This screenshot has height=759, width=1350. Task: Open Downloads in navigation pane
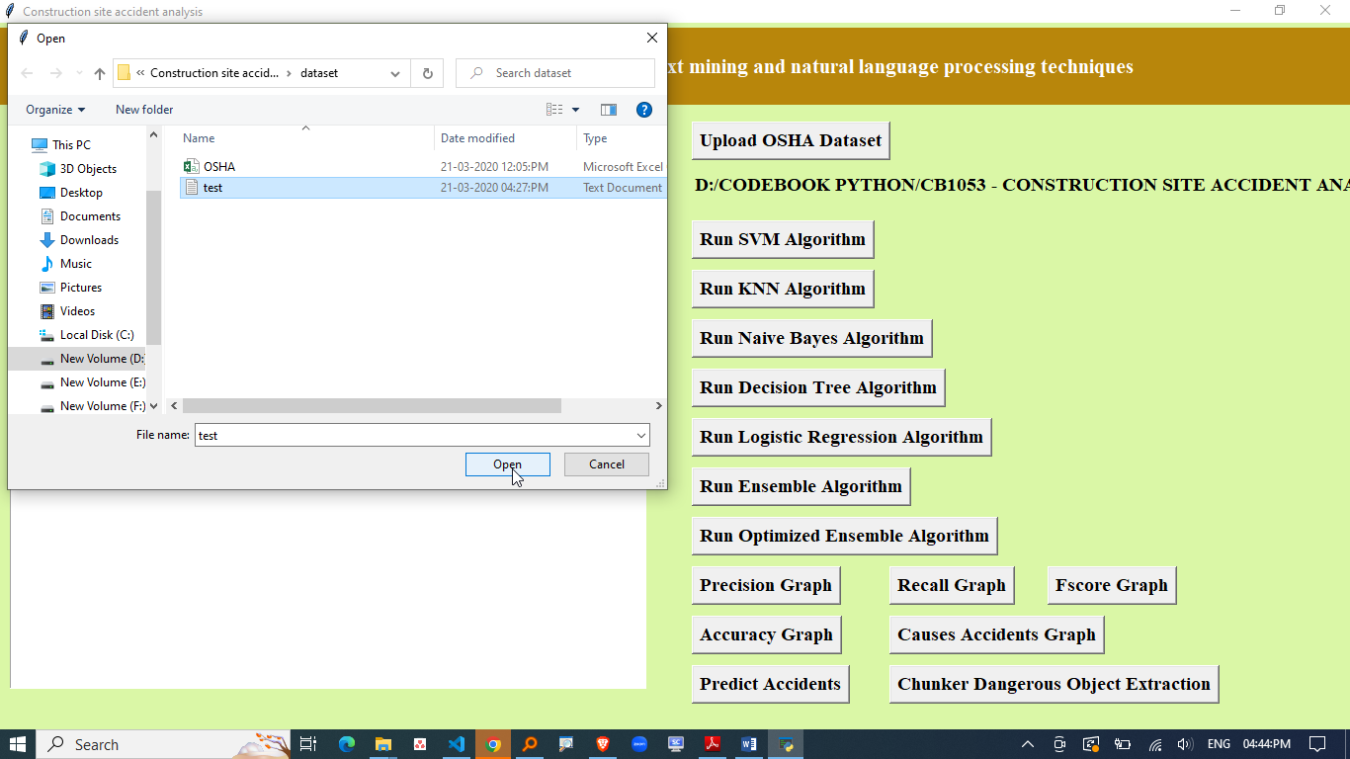89,240
